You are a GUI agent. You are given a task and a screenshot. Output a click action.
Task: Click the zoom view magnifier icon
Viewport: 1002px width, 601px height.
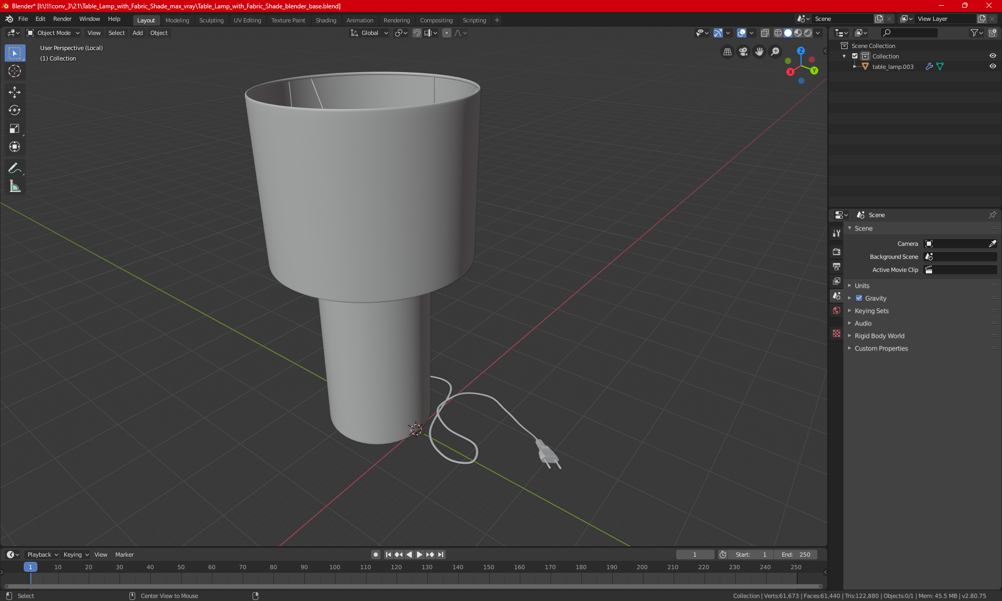pos(776,52)
